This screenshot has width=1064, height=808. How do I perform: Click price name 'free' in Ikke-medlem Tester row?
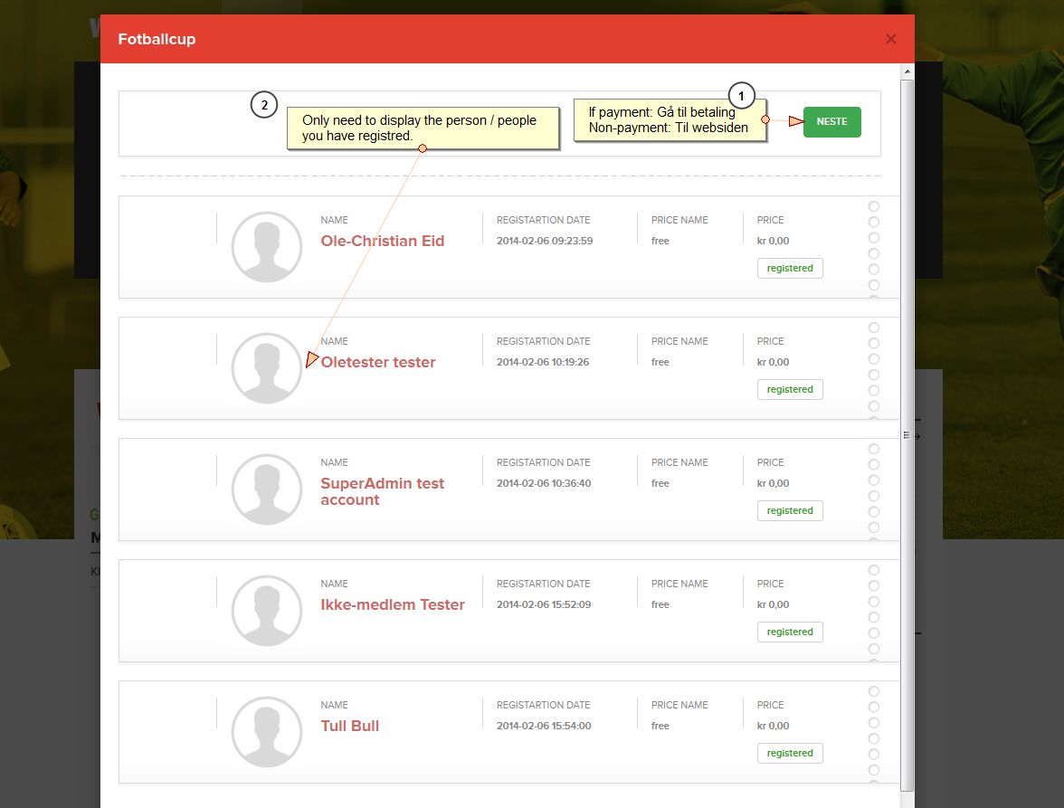click(x=660, y=604)
